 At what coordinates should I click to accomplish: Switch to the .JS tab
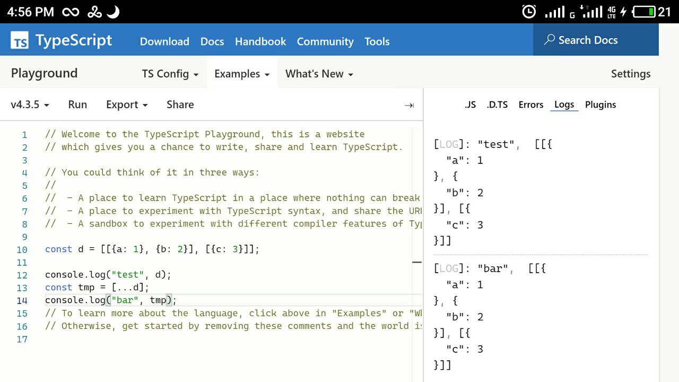470,105
